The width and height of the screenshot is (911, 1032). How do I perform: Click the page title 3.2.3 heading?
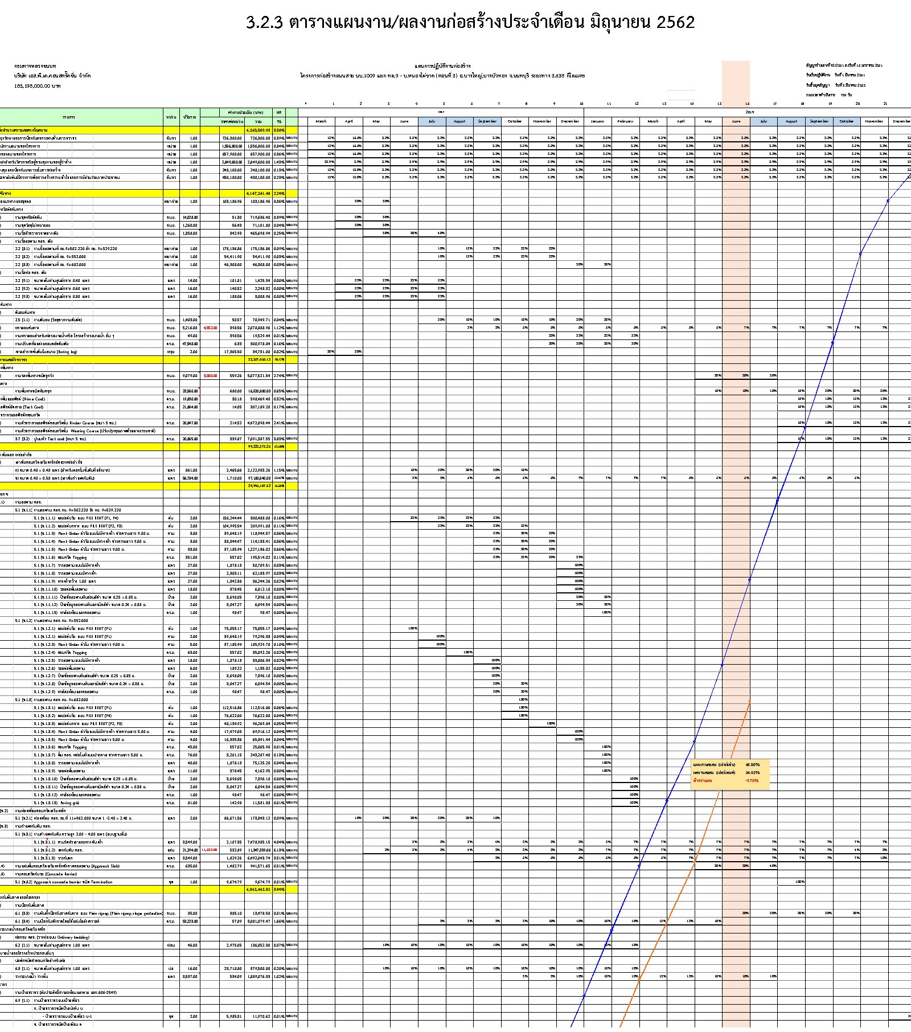pos(470,23)
